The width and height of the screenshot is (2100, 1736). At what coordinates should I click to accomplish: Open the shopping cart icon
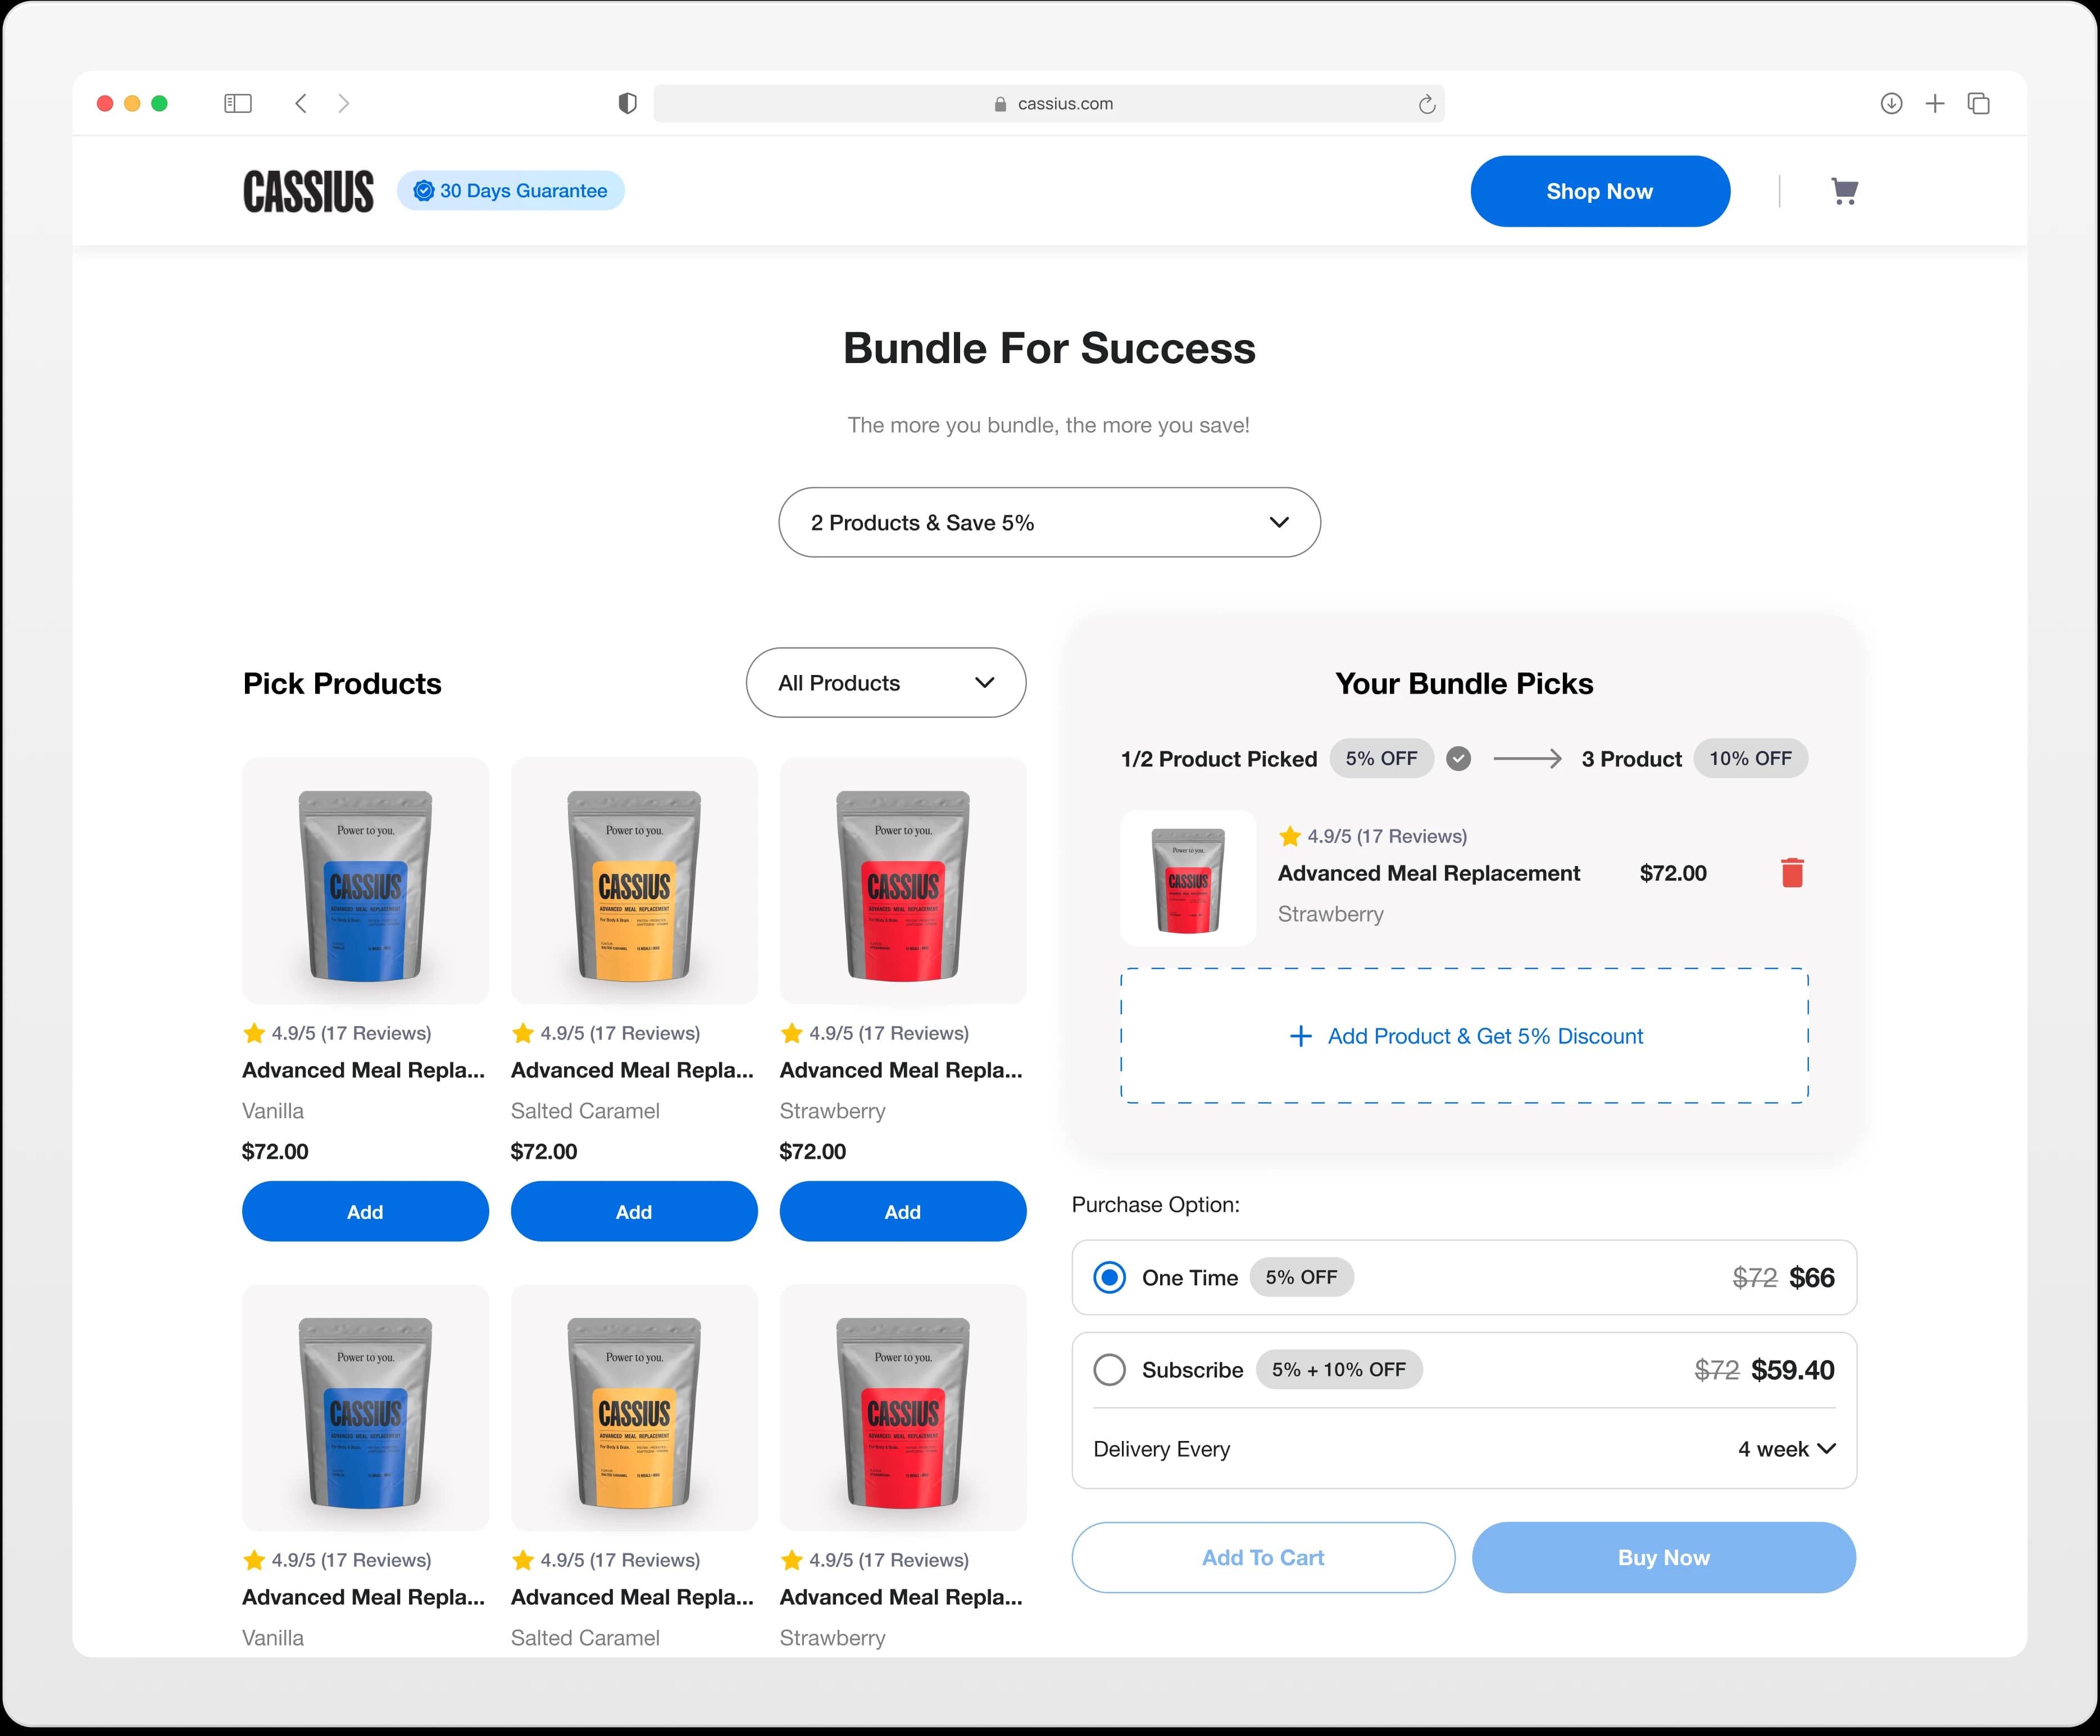(x=1843, y=191)
